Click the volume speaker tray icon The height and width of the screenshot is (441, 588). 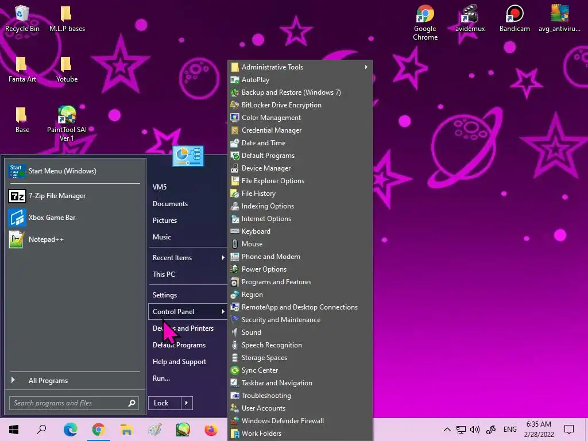pyautogui.click(x=475, y=430)
